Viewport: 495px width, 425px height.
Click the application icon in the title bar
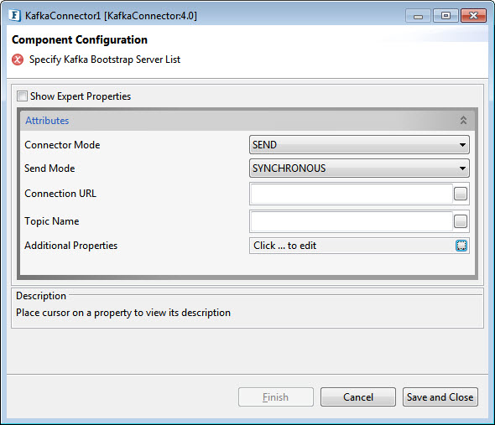(15, 15)
